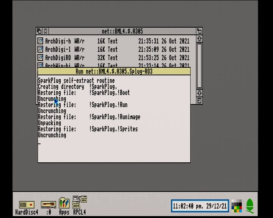Open the HardDisc4 drive icon
The height and width of the screenshot is (218, 273).
coord(27,205)
